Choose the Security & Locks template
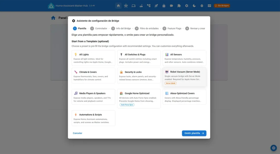 139,76
